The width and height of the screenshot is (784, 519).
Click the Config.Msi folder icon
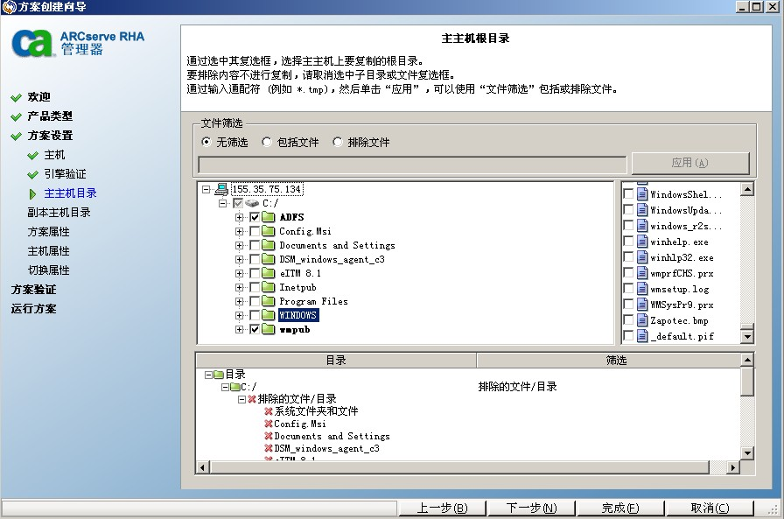[269, 231]
